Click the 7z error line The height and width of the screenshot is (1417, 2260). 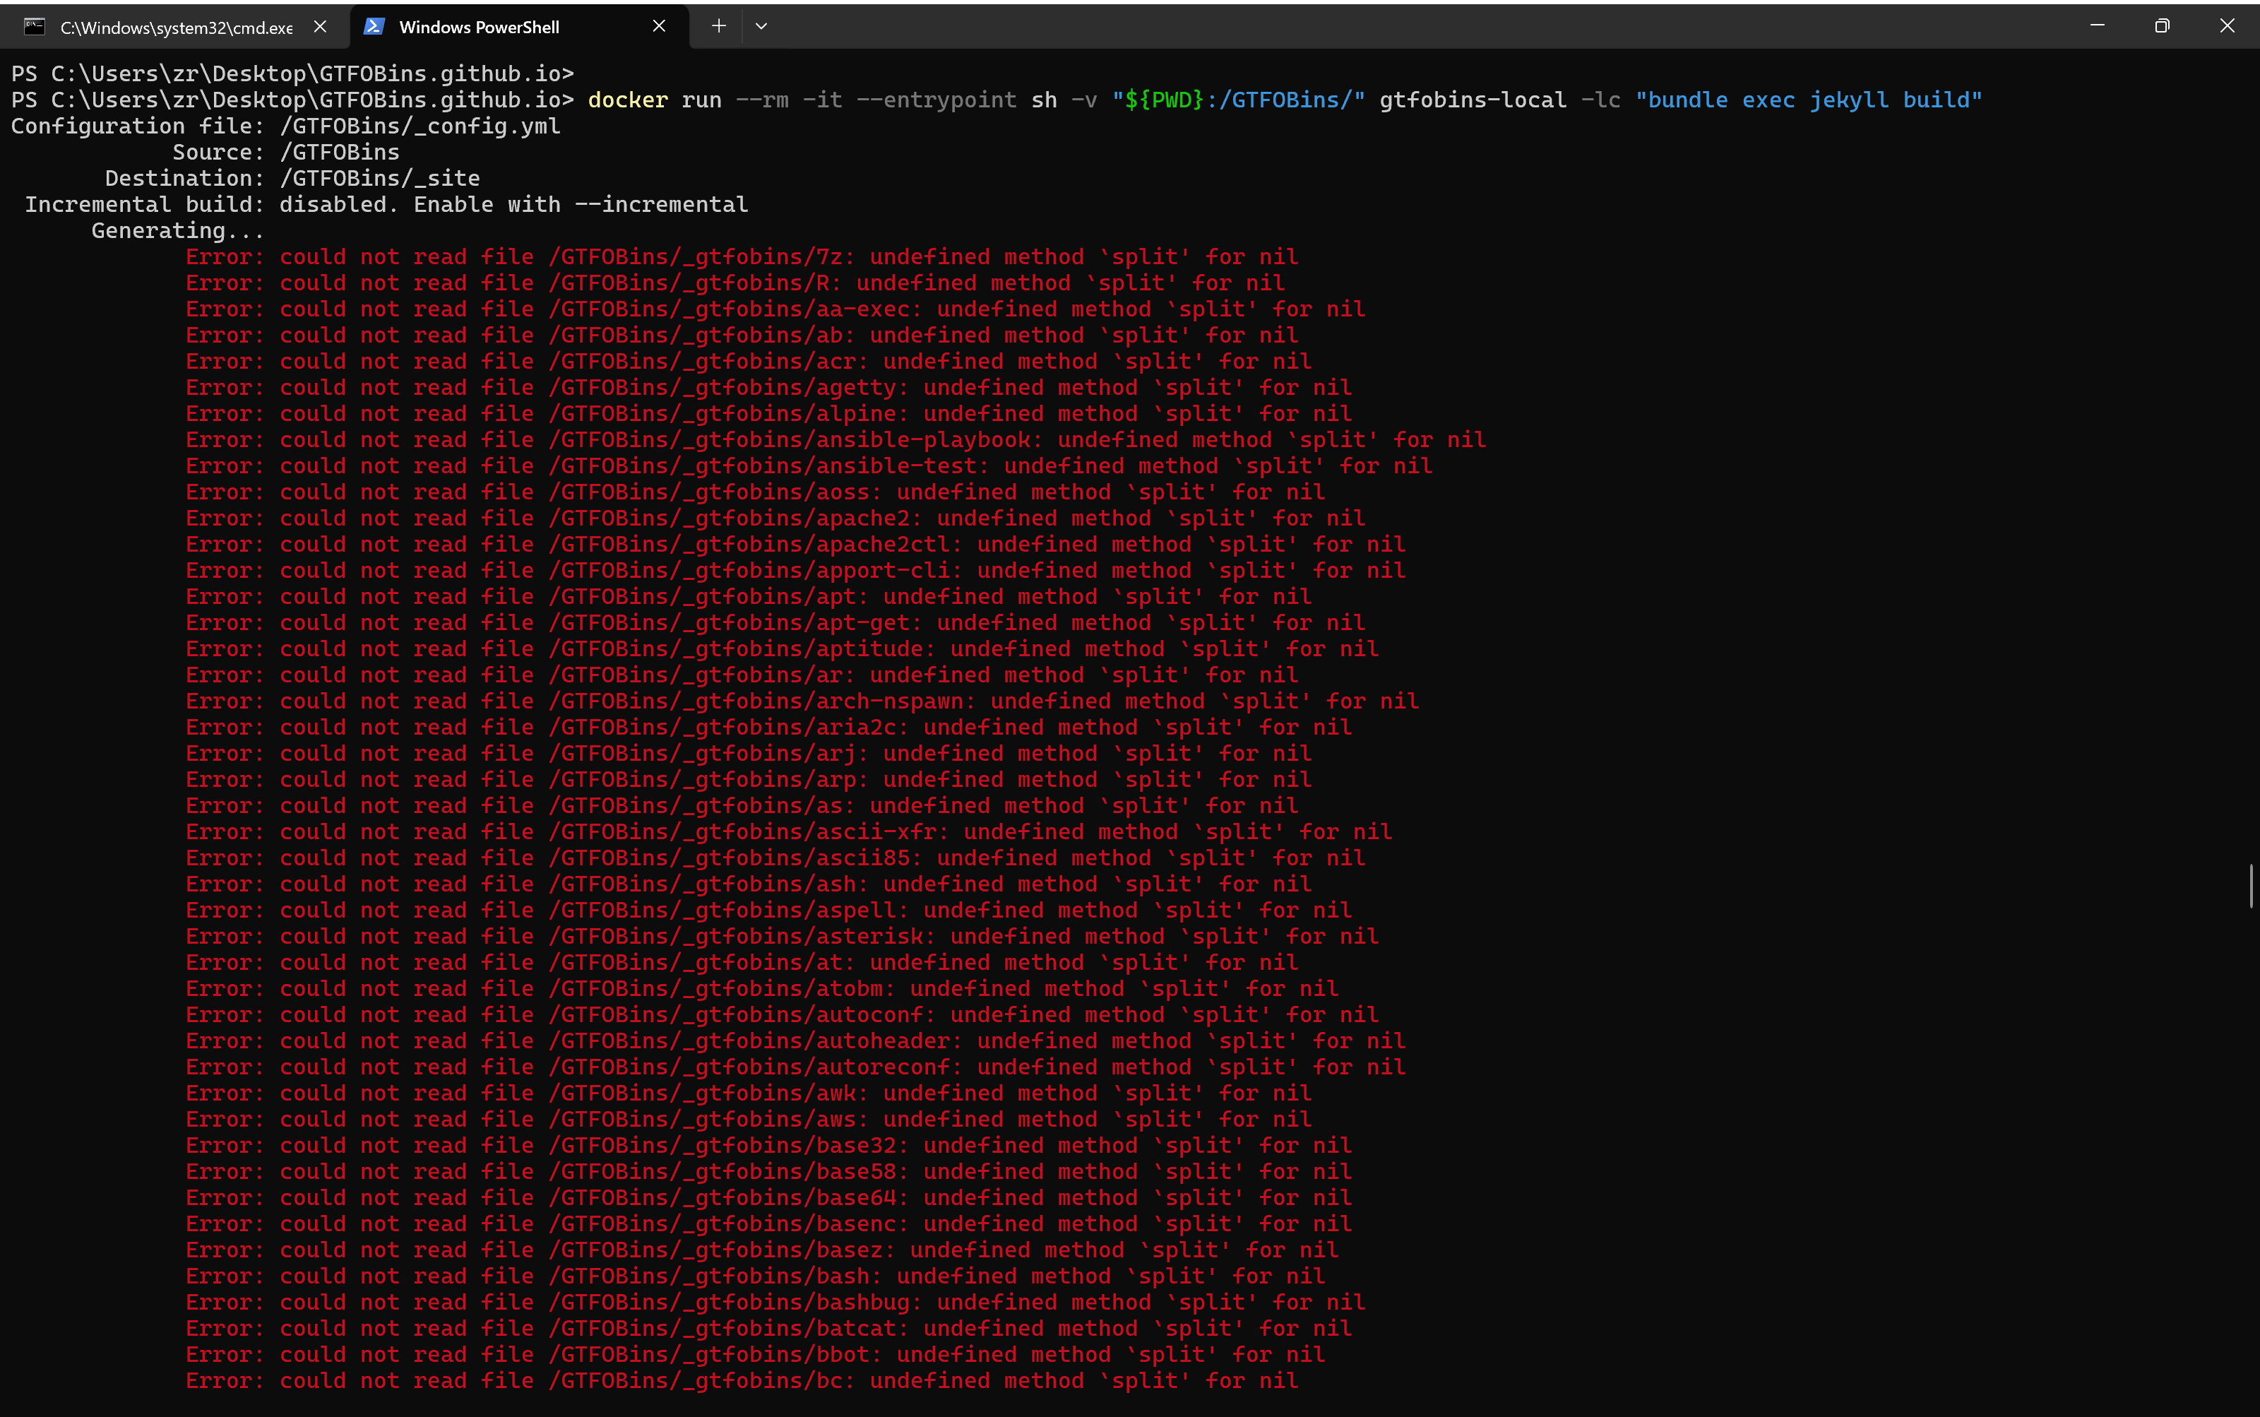[741, 257]
